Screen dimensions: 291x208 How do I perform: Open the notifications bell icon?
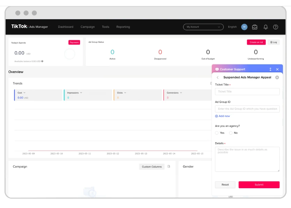266,27
